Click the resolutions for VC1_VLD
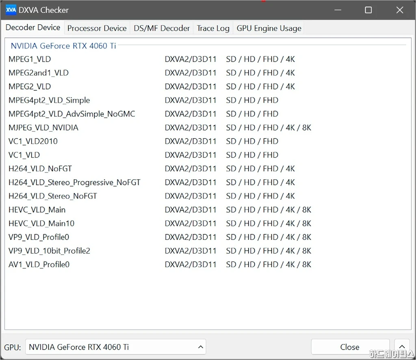The width and height of the screenshot is (416, 360). coord(252,155)
